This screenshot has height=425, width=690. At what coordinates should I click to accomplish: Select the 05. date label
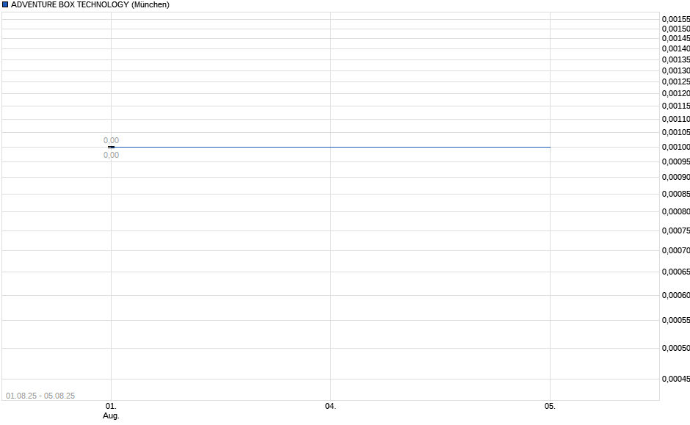pyautogui.click(x=551, y=404)
